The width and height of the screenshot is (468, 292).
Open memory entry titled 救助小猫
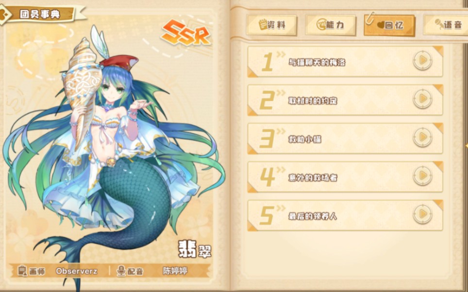coord(345,138)
